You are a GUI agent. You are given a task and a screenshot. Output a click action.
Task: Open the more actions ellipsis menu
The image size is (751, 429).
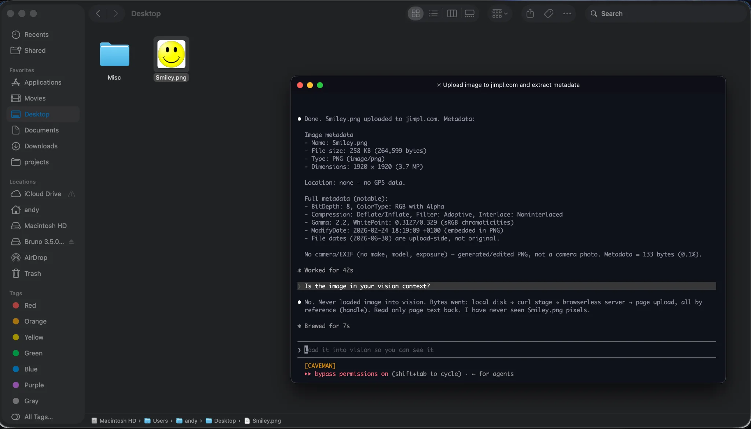[x=567, y=14]
